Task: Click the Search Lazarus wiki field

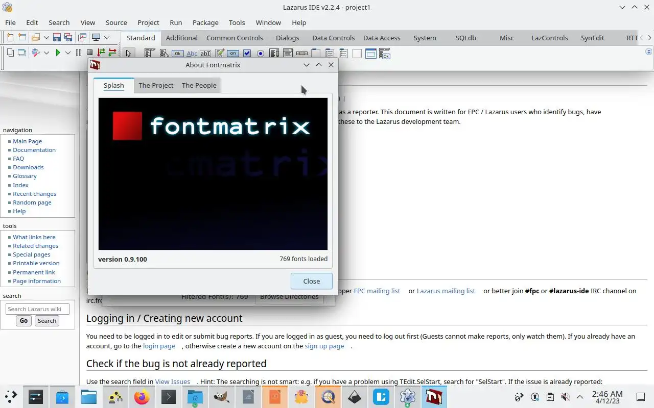Action: [x=37, y=309]
